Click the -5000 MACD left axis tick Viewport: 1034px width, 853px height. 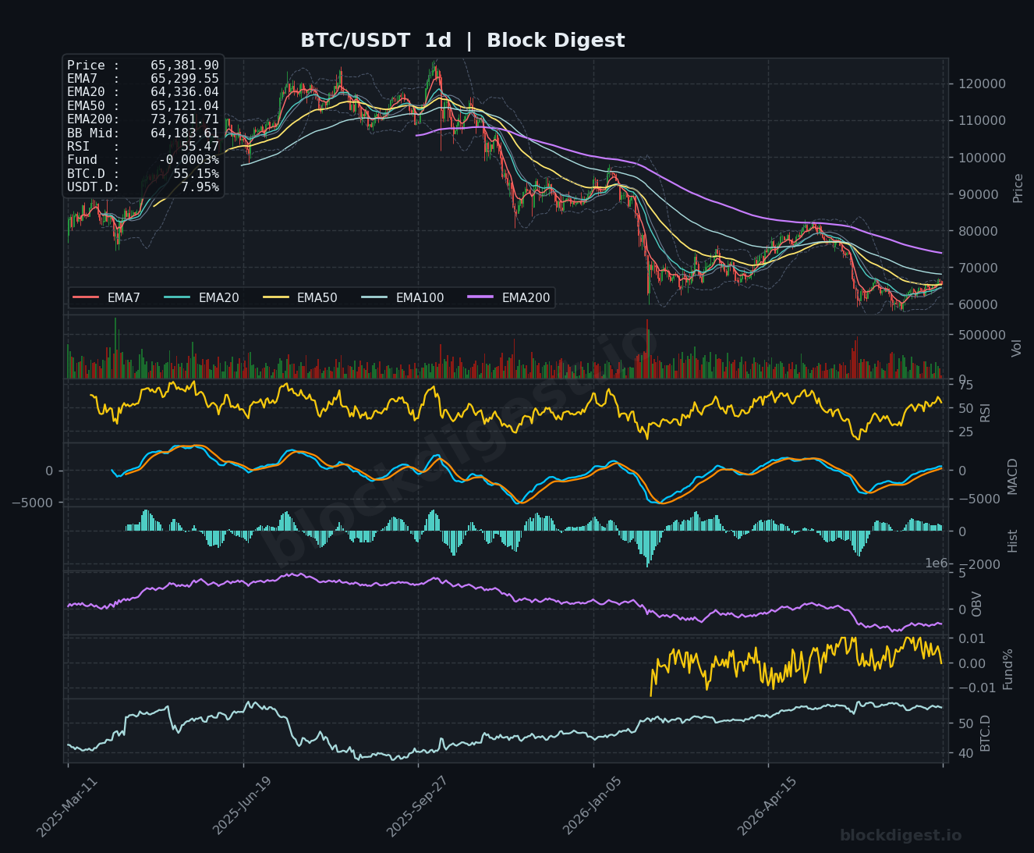[33, 503]
